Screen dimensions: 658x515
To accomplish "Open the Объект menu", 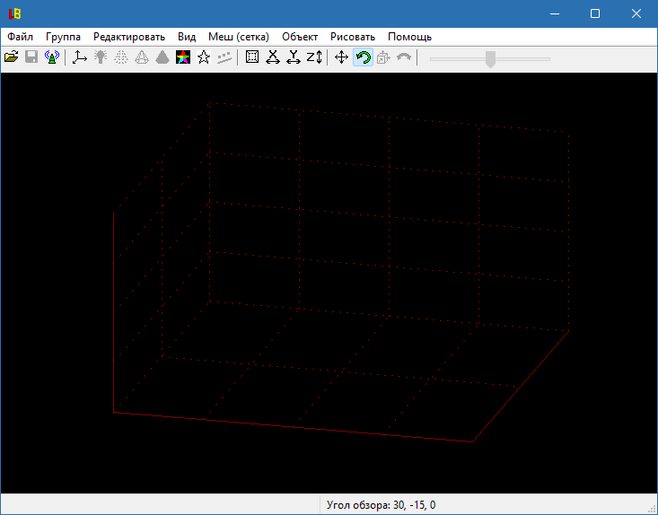I will click(300, 37).
